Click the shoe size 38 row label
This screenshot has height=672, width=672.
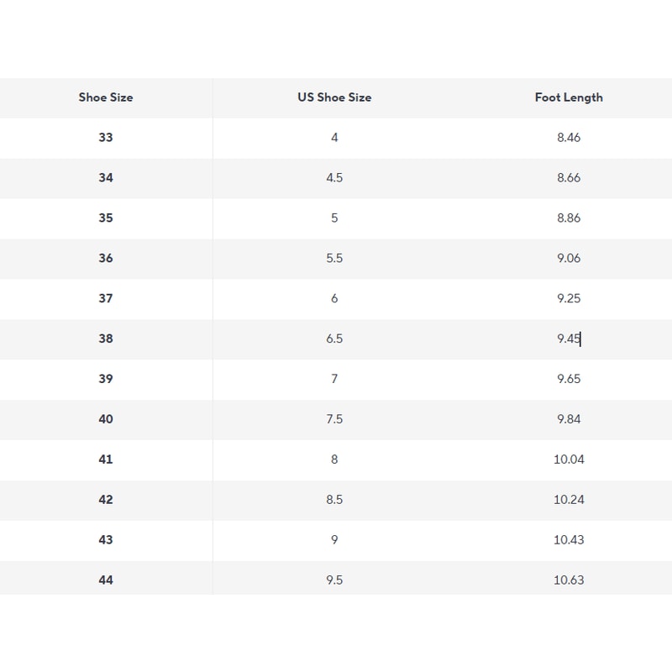coord(106,339)
